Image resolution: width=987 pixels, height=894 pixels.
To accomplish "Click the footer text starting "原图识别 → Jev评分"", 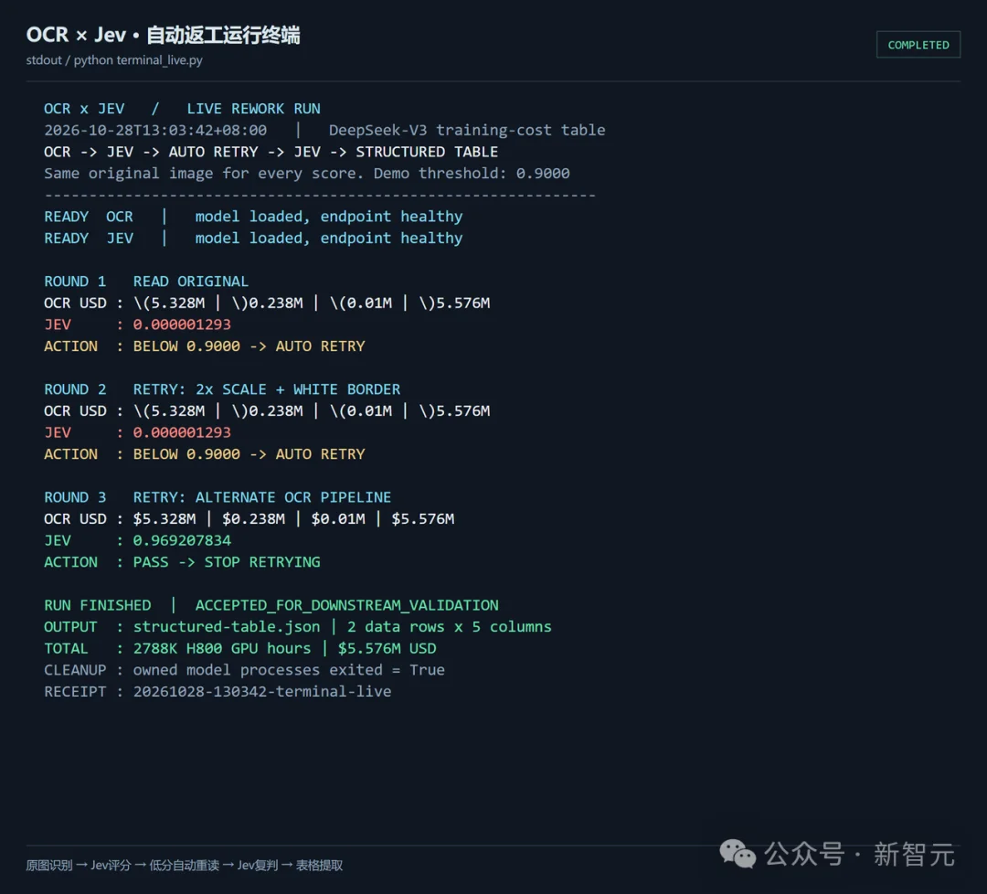I will [x=185, y=865].
